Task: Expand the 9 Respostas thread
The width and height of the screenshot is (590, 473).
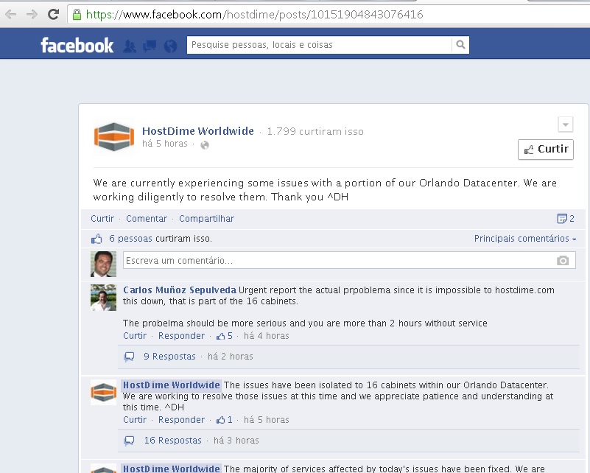Action: coord(169,357)
